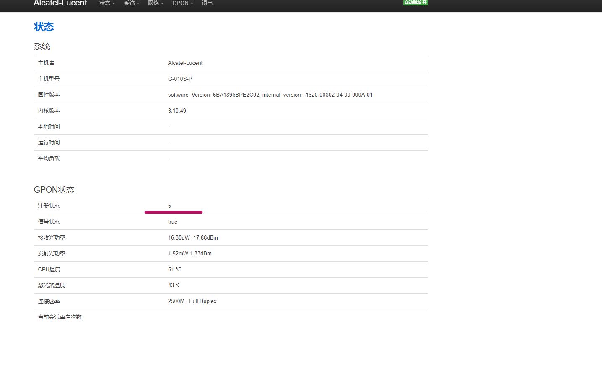The height and width of the screenshot is (371, 602).
Task: Click the CPU temperature 51 ℃ value
Action: (x=174, y=270)
